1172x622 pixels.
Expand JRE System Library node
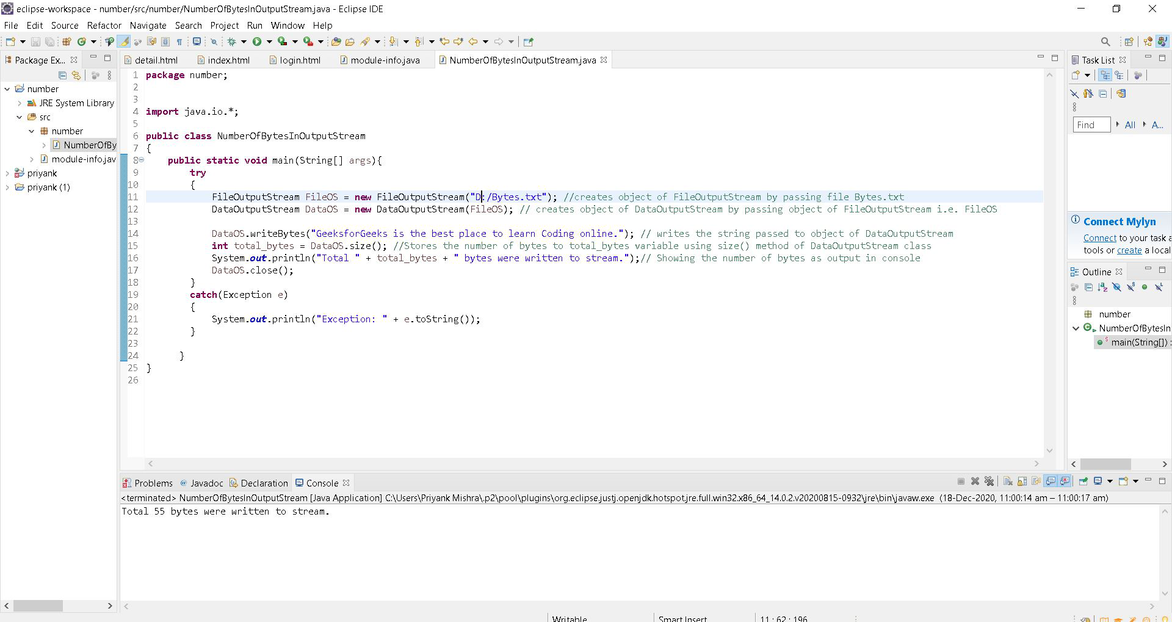click(x=20, y=103)
